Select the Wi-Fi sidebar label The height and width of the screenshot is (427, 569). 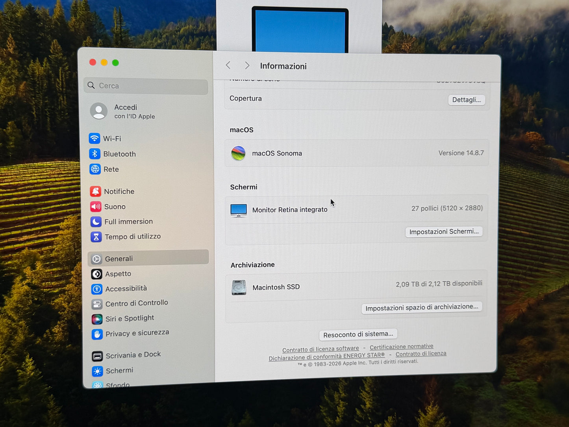point(112,139)
